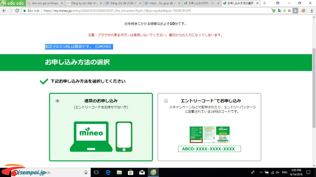Reload the mineo page

pyautogui.click(x=17, y=11)
